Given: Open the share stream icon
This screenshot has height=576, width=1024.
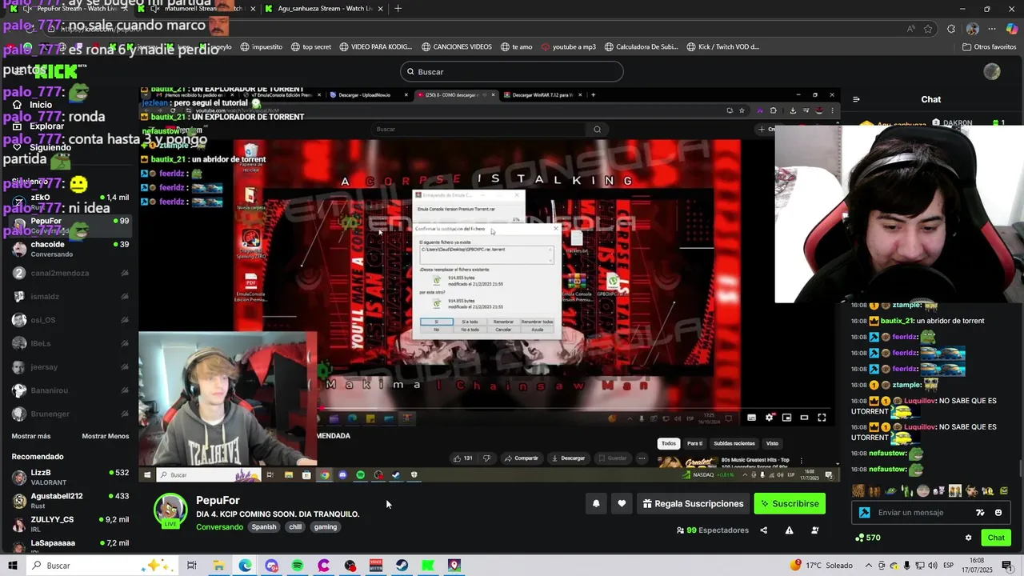Looking at the screenshot, I should 763,530.
